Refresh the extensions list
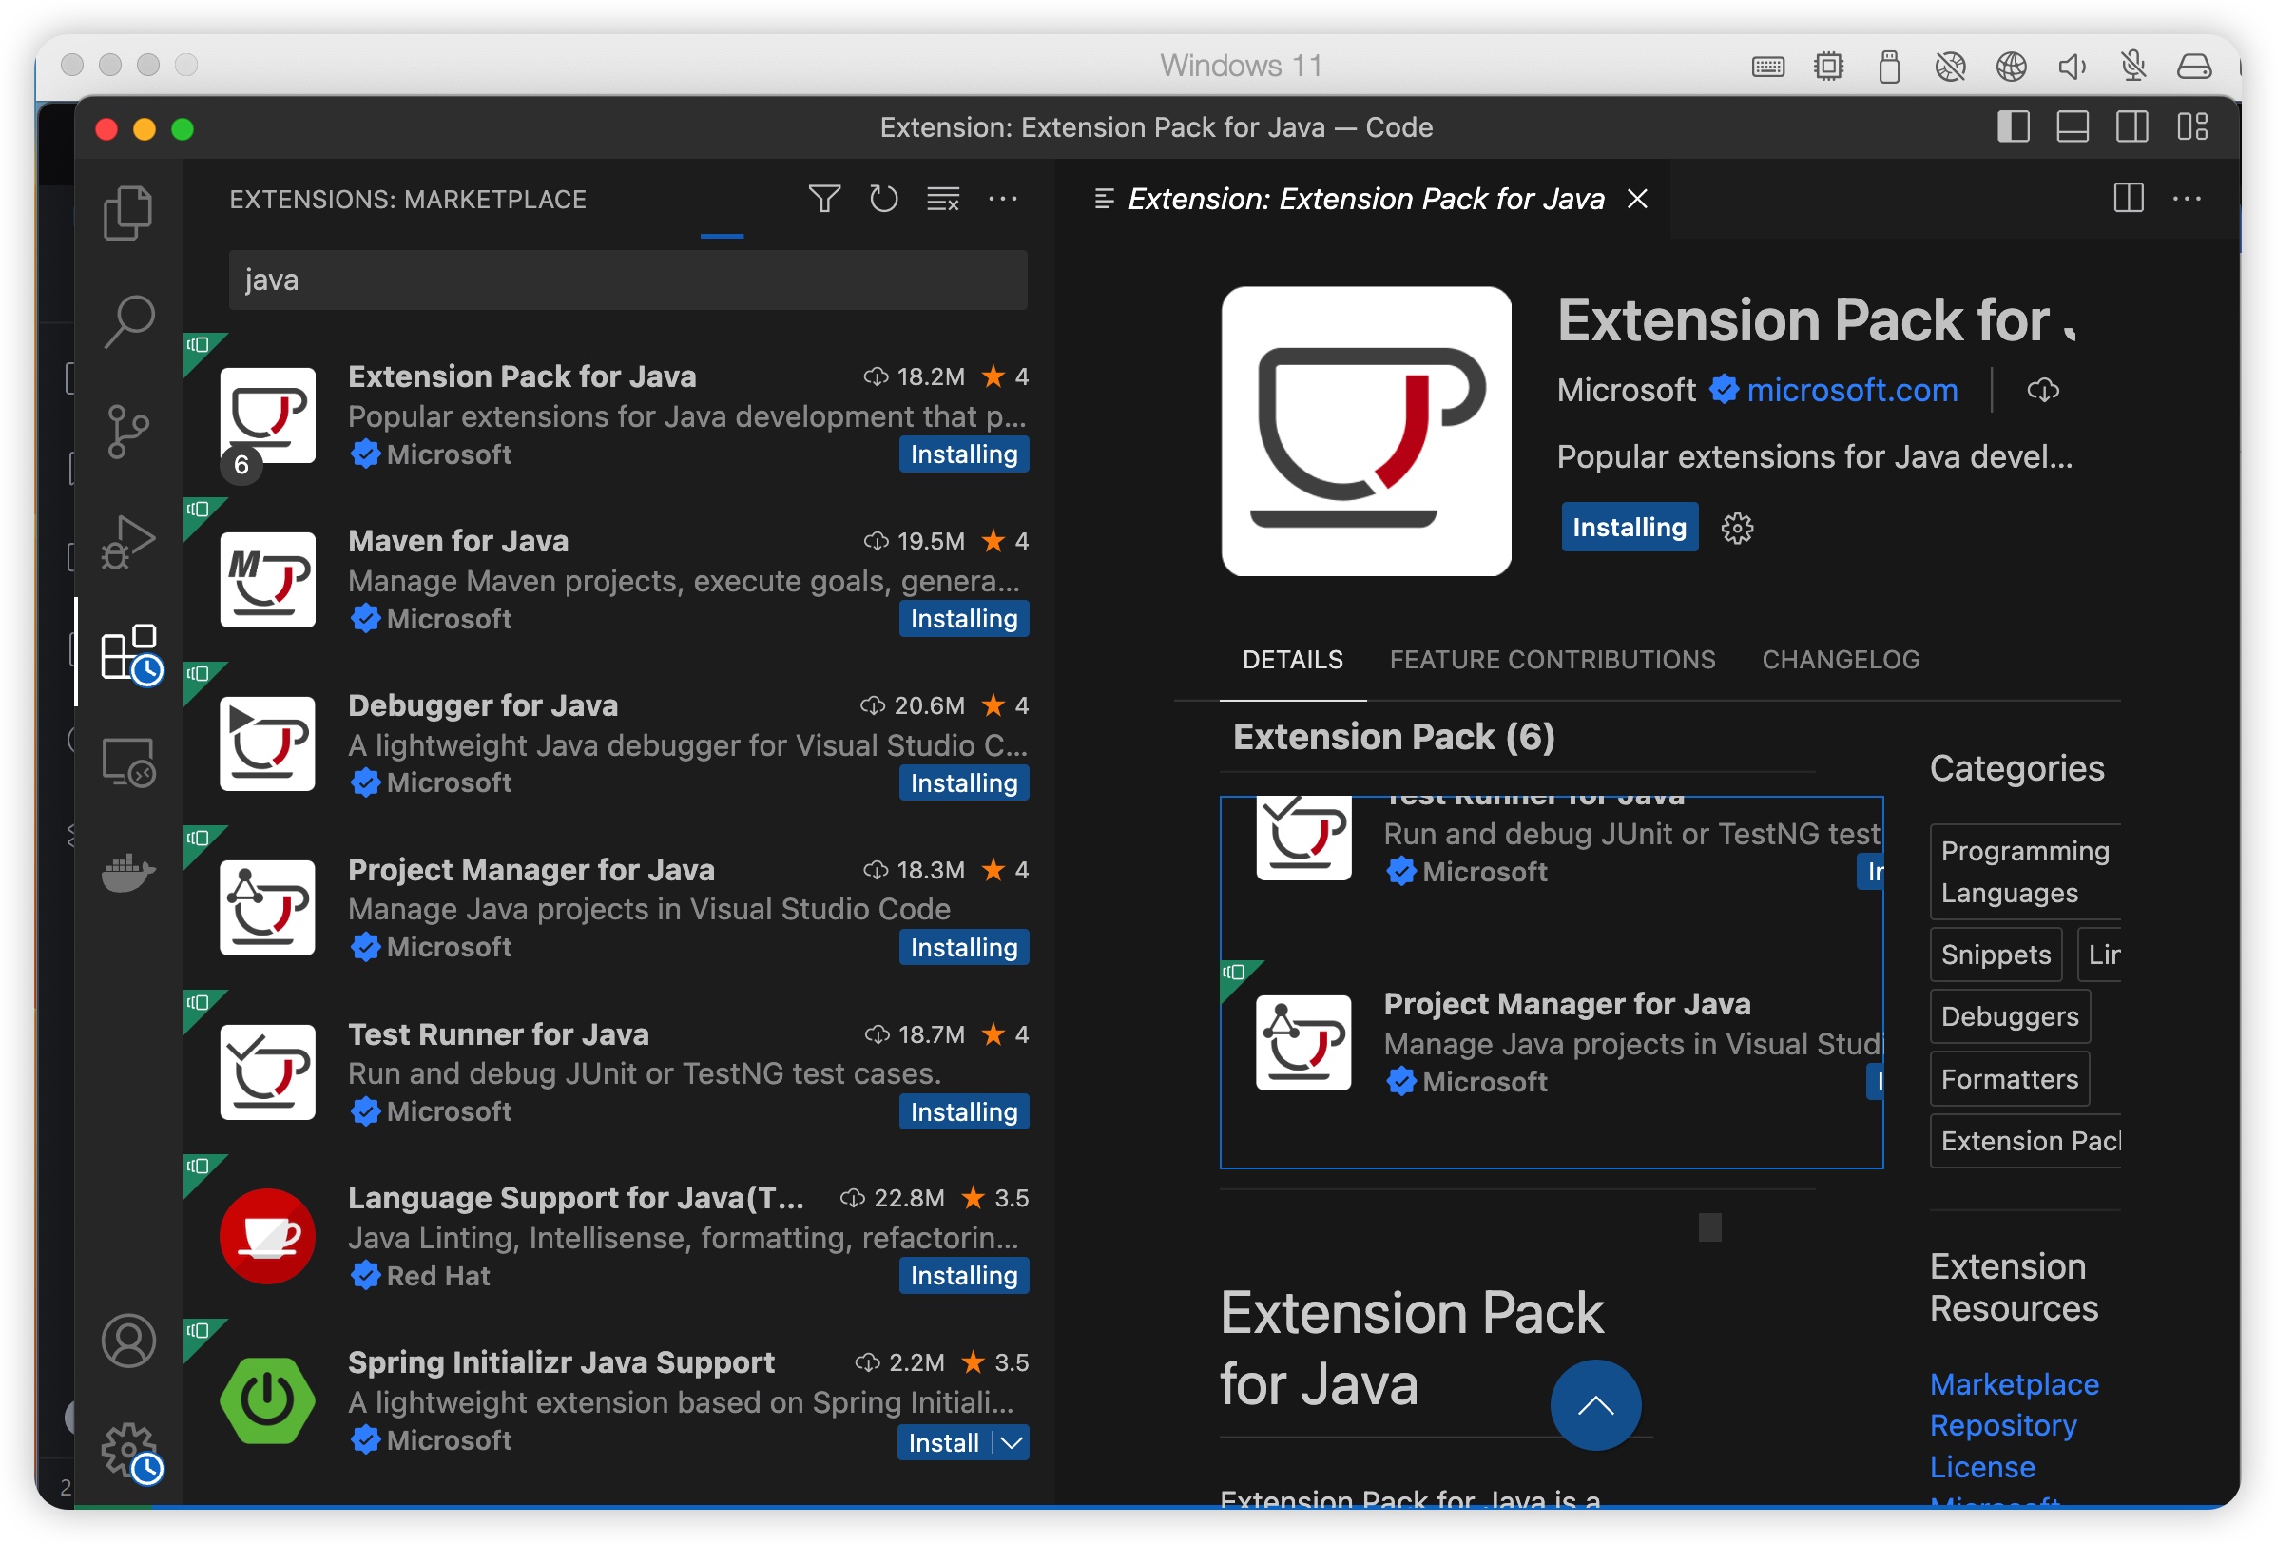 click(x=883, y=199)
